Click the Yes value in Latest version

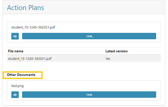(108, 59)
